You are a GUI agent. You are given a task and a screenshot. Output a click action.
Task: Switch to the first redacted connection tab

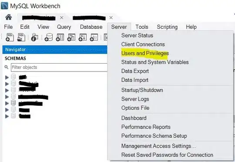click(39, 18)
